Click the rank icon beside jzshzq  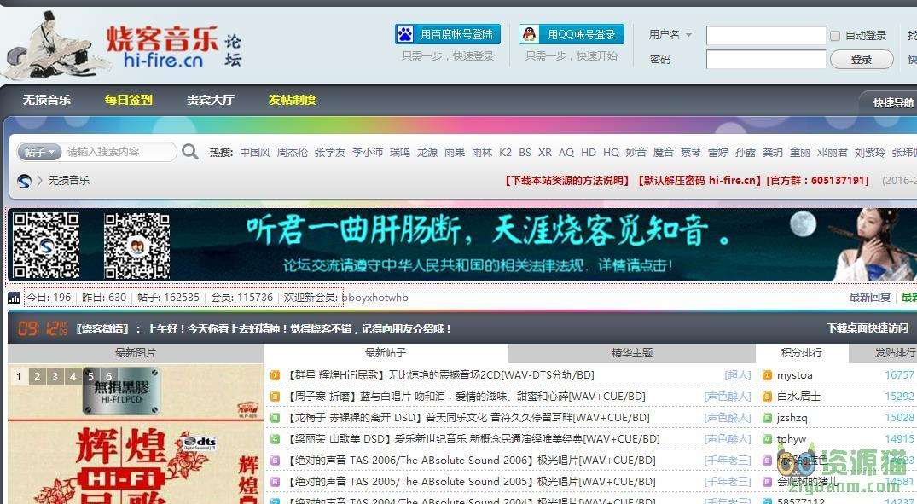pos(767,418)
